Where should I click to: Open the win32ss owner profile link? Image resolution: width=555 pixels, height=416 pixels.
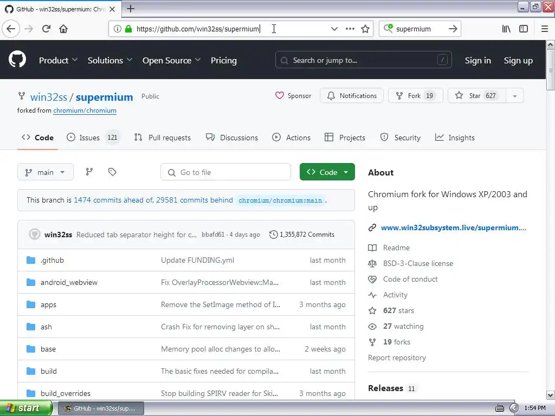pos(48,97)
